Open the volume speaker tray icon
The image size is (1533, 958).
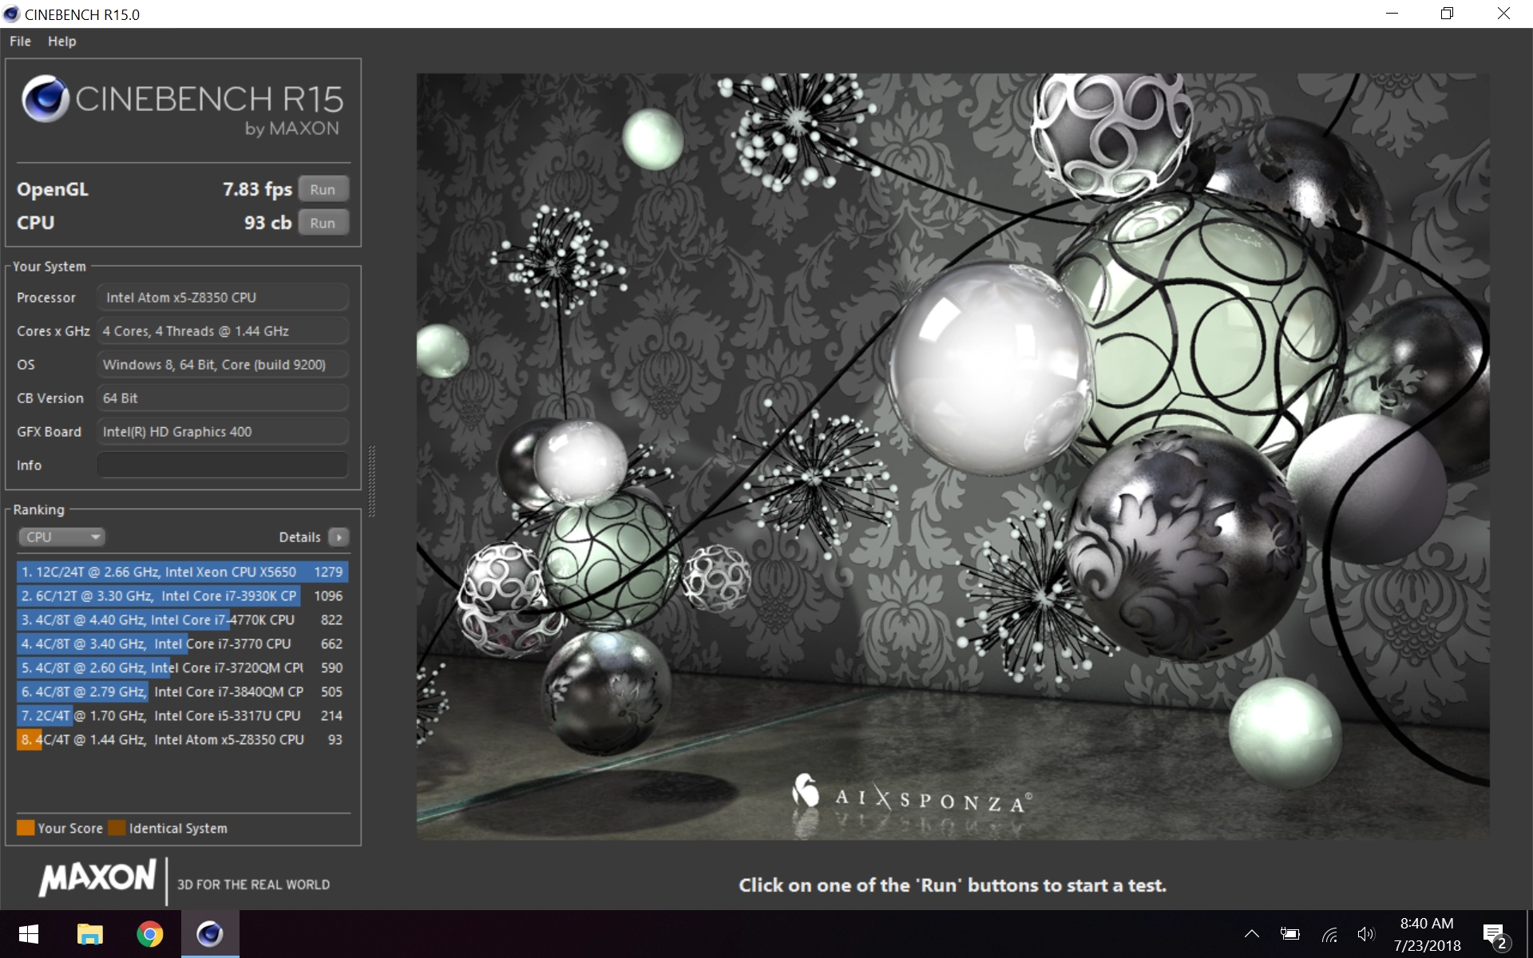[1366, 934]
